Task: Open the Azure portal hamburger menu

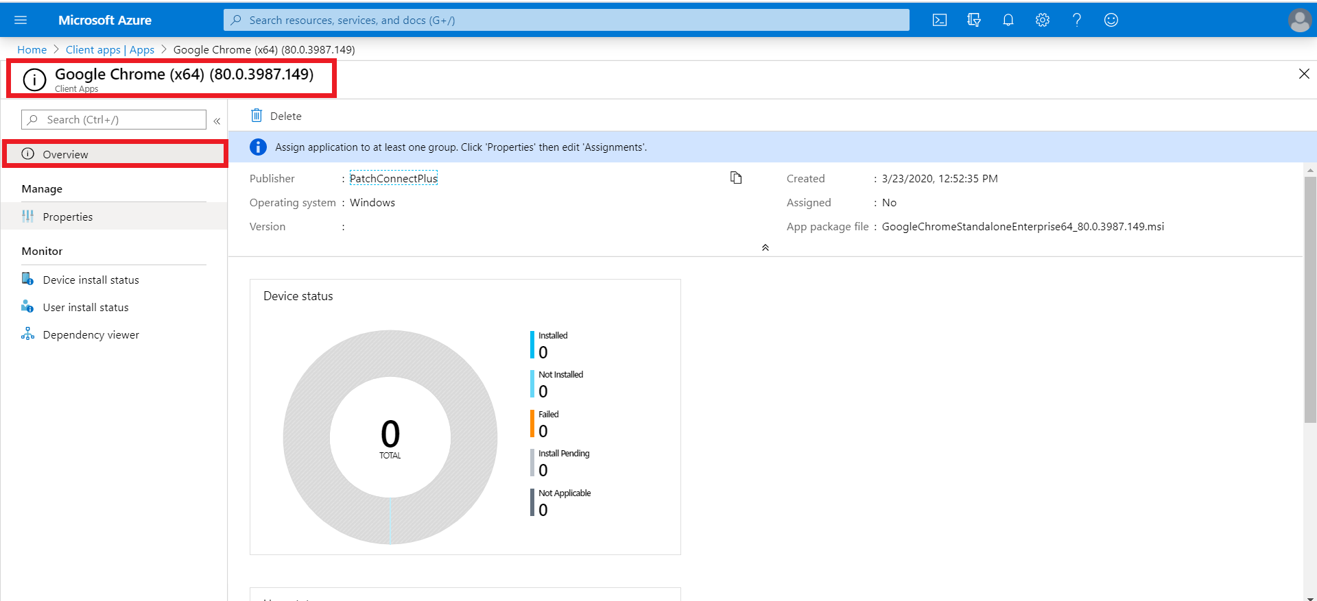Action: [x=21, y=20]
